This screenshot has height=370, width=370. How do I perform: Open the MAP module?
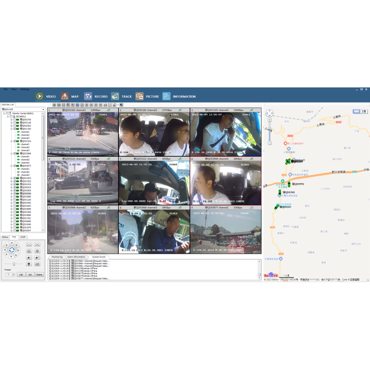tap(70, 97)
